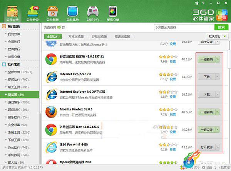Click the Internet Explorer 8.0 XP icon

(x=52, y=94)
